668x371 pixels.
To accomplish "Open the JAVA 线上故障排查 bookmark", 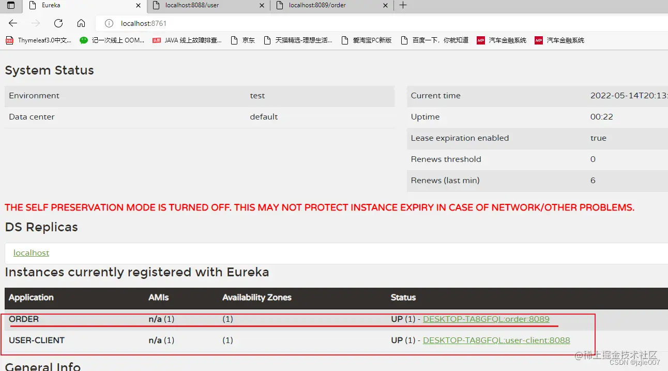I will pyautogui.click(x=187, y=40).
